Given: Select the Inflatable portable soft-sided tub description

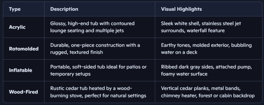Looking at the screenshot, I should click(x=98, y=71).
